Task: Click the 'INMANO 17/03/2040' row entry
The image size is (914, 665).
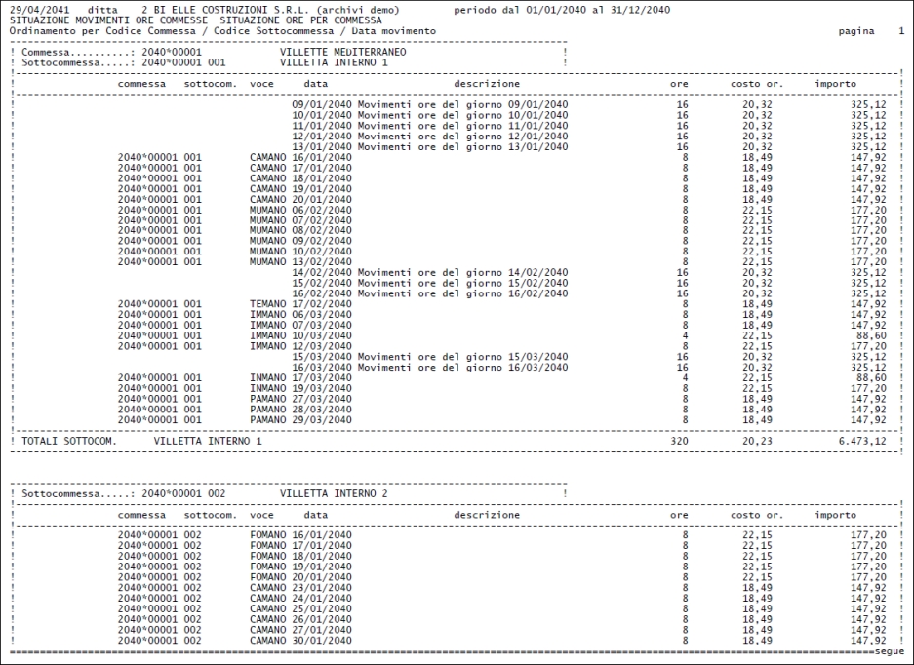Action: (x=300, y=377)
